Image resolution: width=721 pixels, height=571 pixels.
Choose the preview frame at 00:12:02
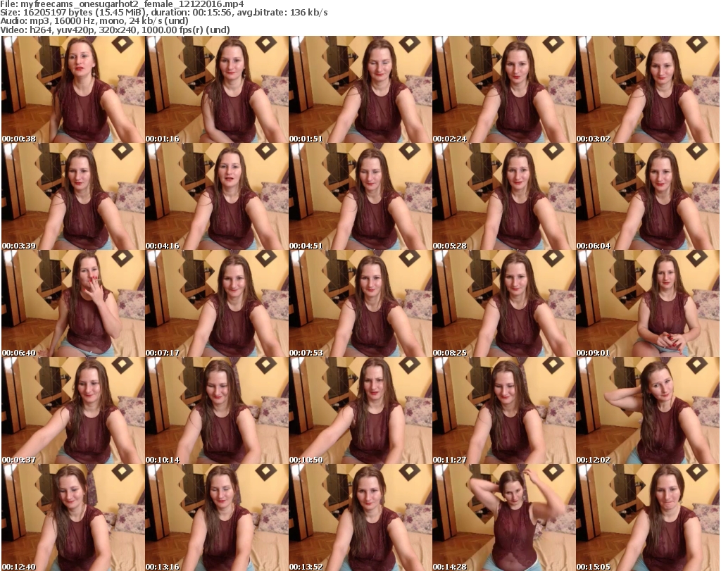coord(648,410)
